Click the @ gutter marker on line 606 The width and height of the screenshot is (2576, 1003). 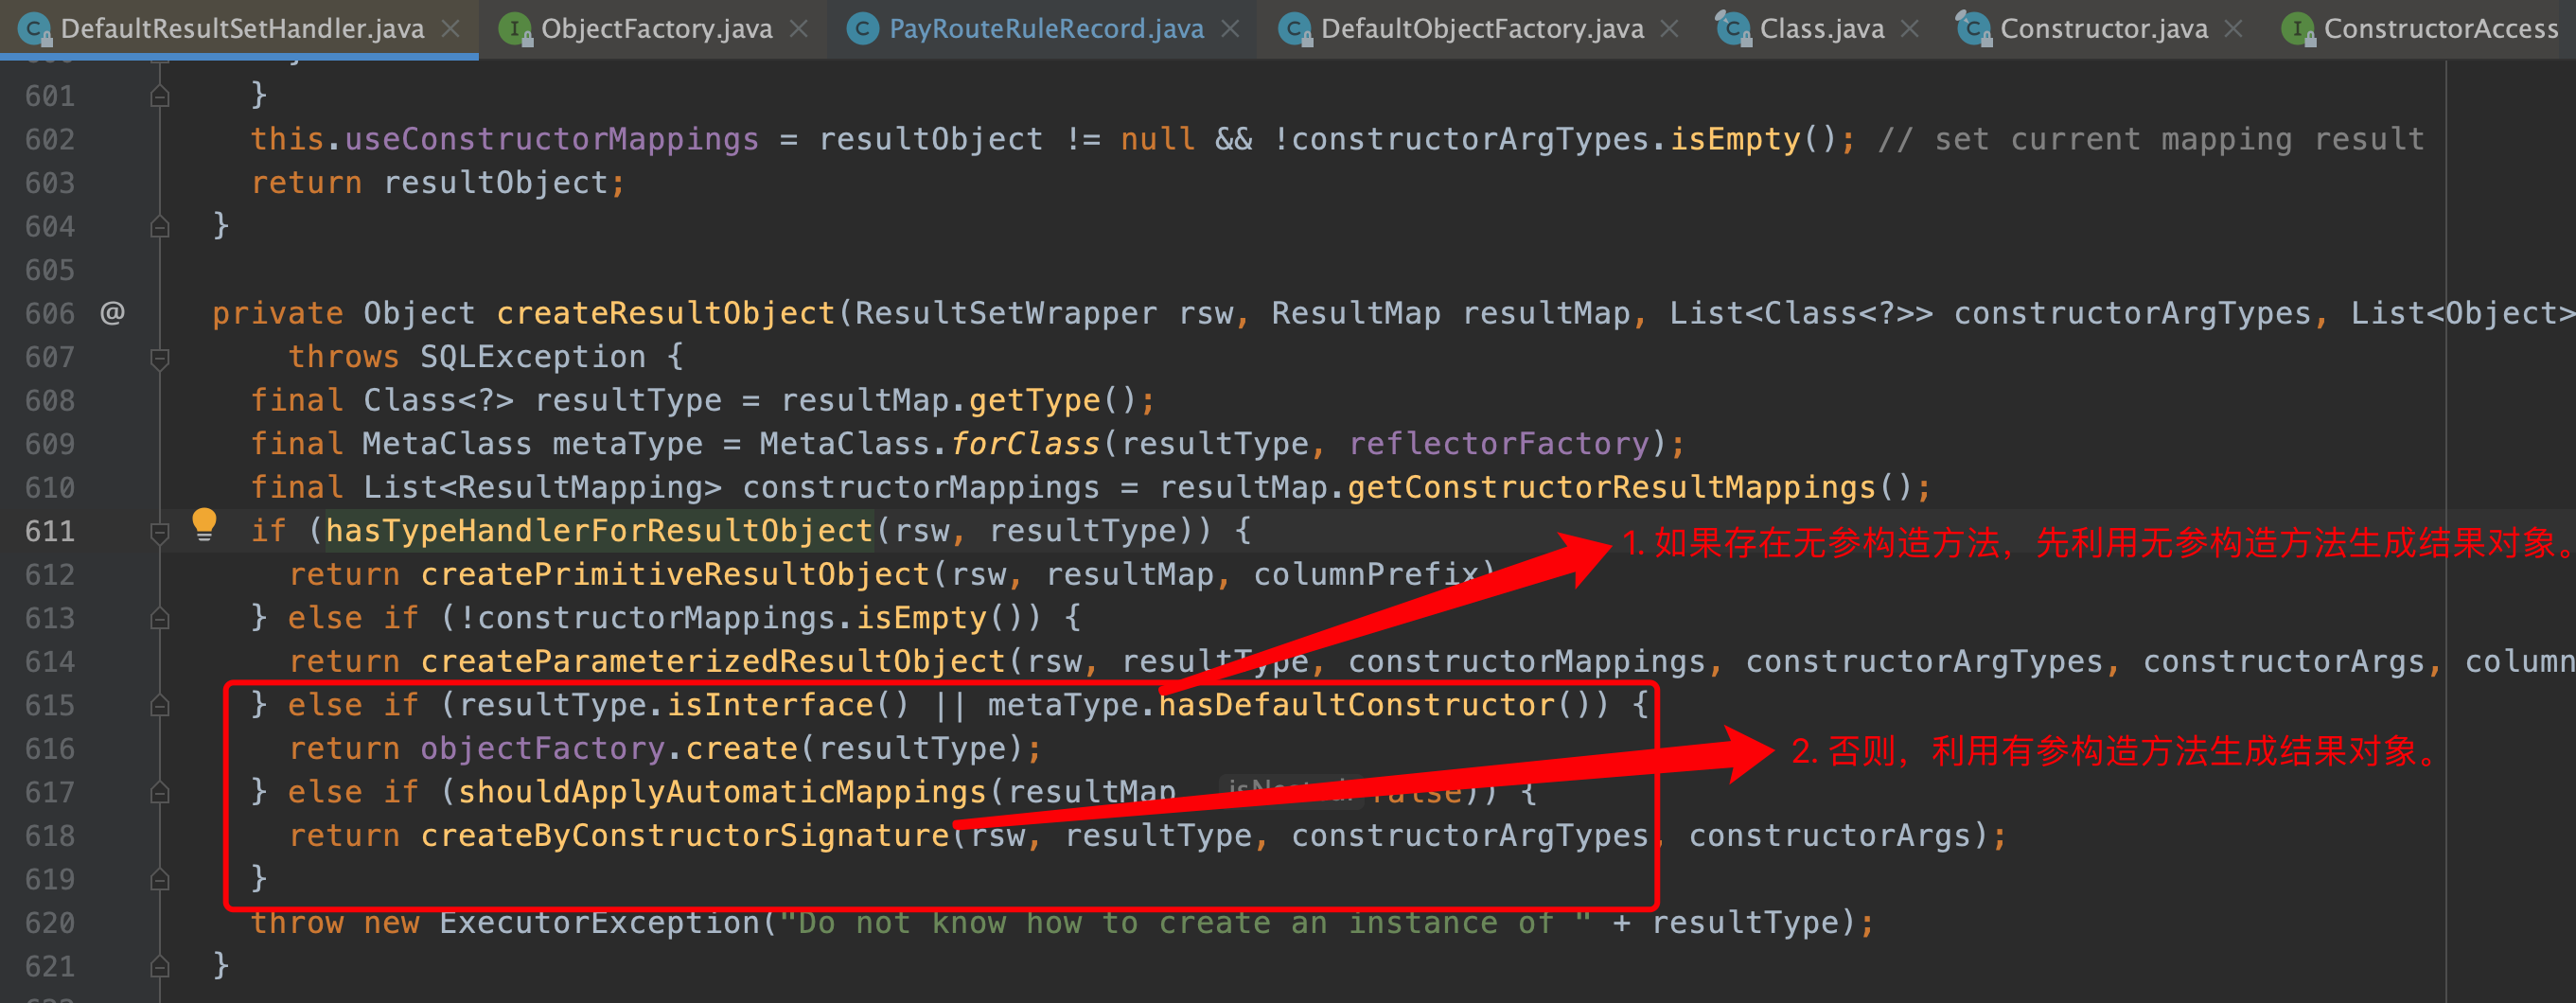tap(113, 313)
